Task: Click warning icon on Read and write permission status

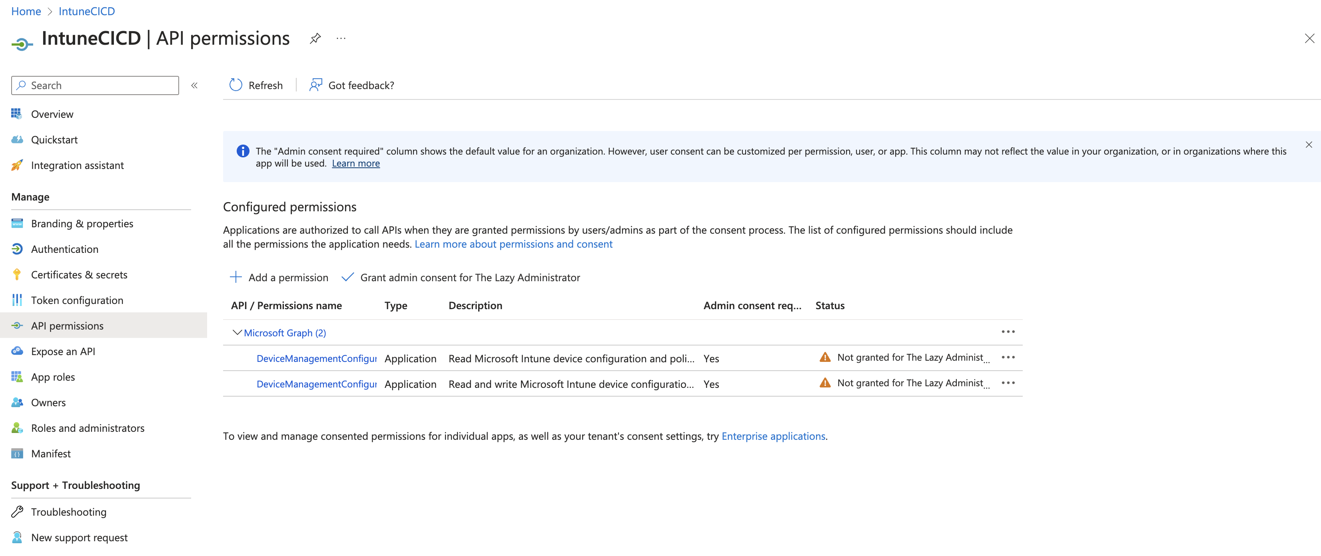Action: [x=824, y=383]
